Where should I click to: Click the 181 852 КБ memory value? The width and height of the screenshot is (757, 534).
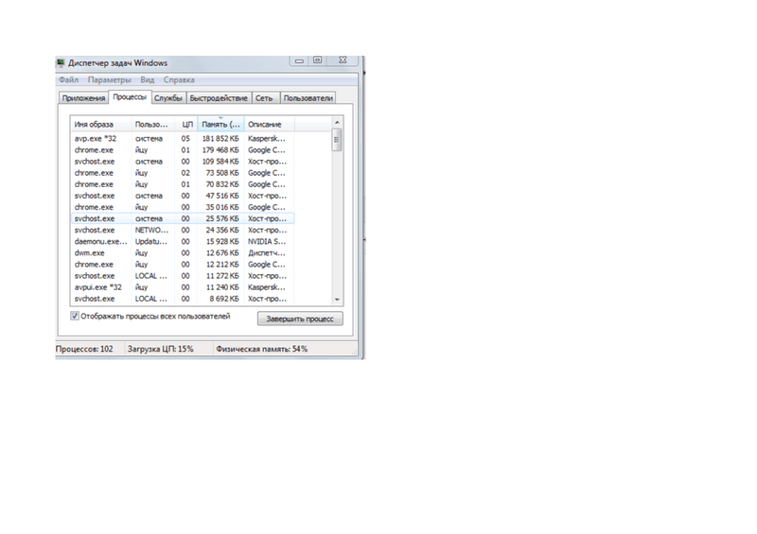(x=220, y=138)
